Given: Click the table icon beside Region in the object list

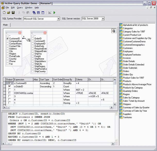Looking at the screenshot, I should pyautogui.click(x=121, y=94).
